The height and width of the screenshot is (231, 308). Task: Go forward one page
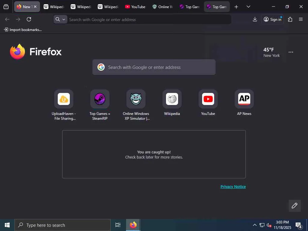click(18, 19)
